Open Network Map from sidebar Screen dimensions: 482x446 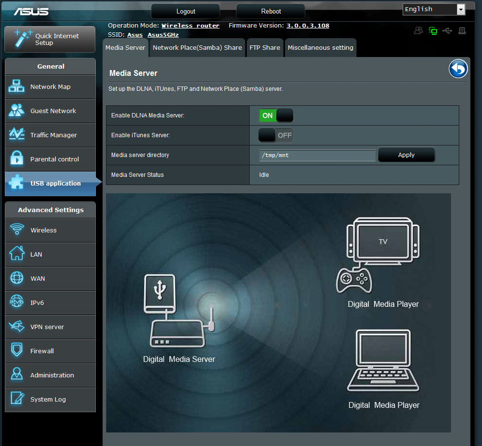(50, 86)
